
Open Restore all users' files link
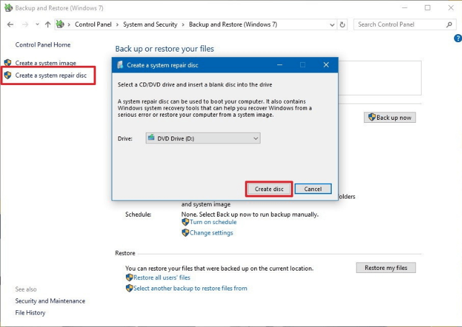162,277
